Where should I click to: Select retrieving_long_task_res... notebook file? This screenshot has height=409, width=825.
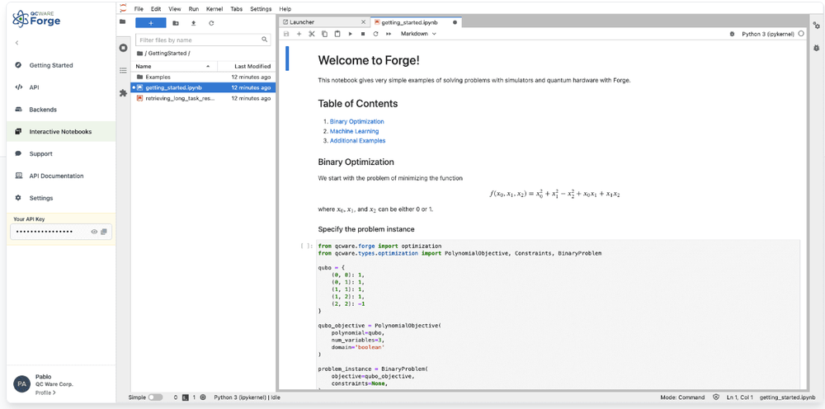point(203,98)
